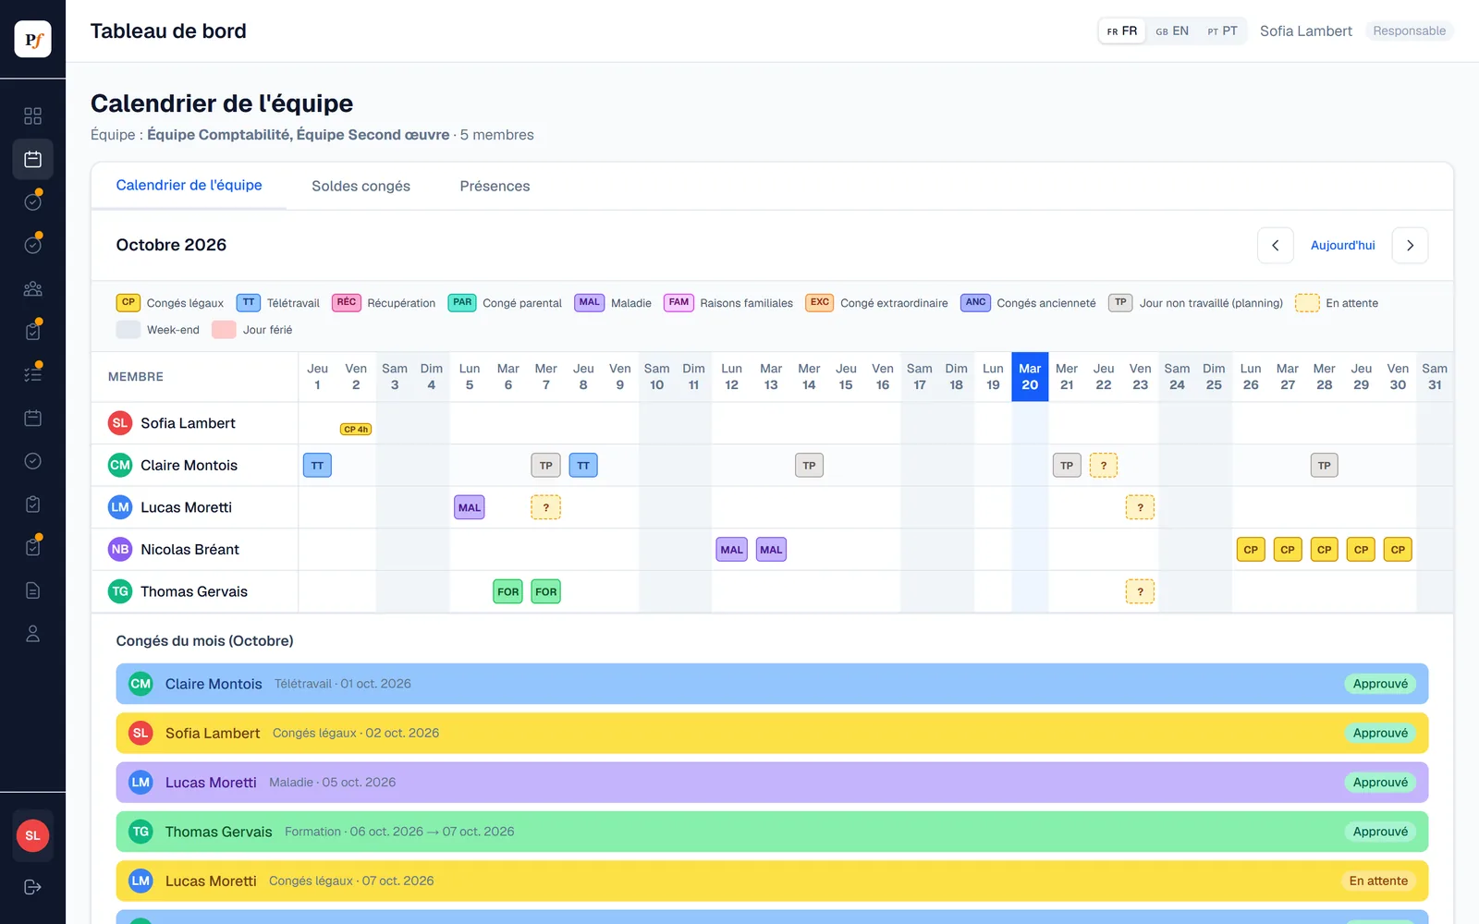The image size is (1479, 924).
Task: Click Lucas Moretti's MAL chip on Monday 5
Action: click(470, 507)
